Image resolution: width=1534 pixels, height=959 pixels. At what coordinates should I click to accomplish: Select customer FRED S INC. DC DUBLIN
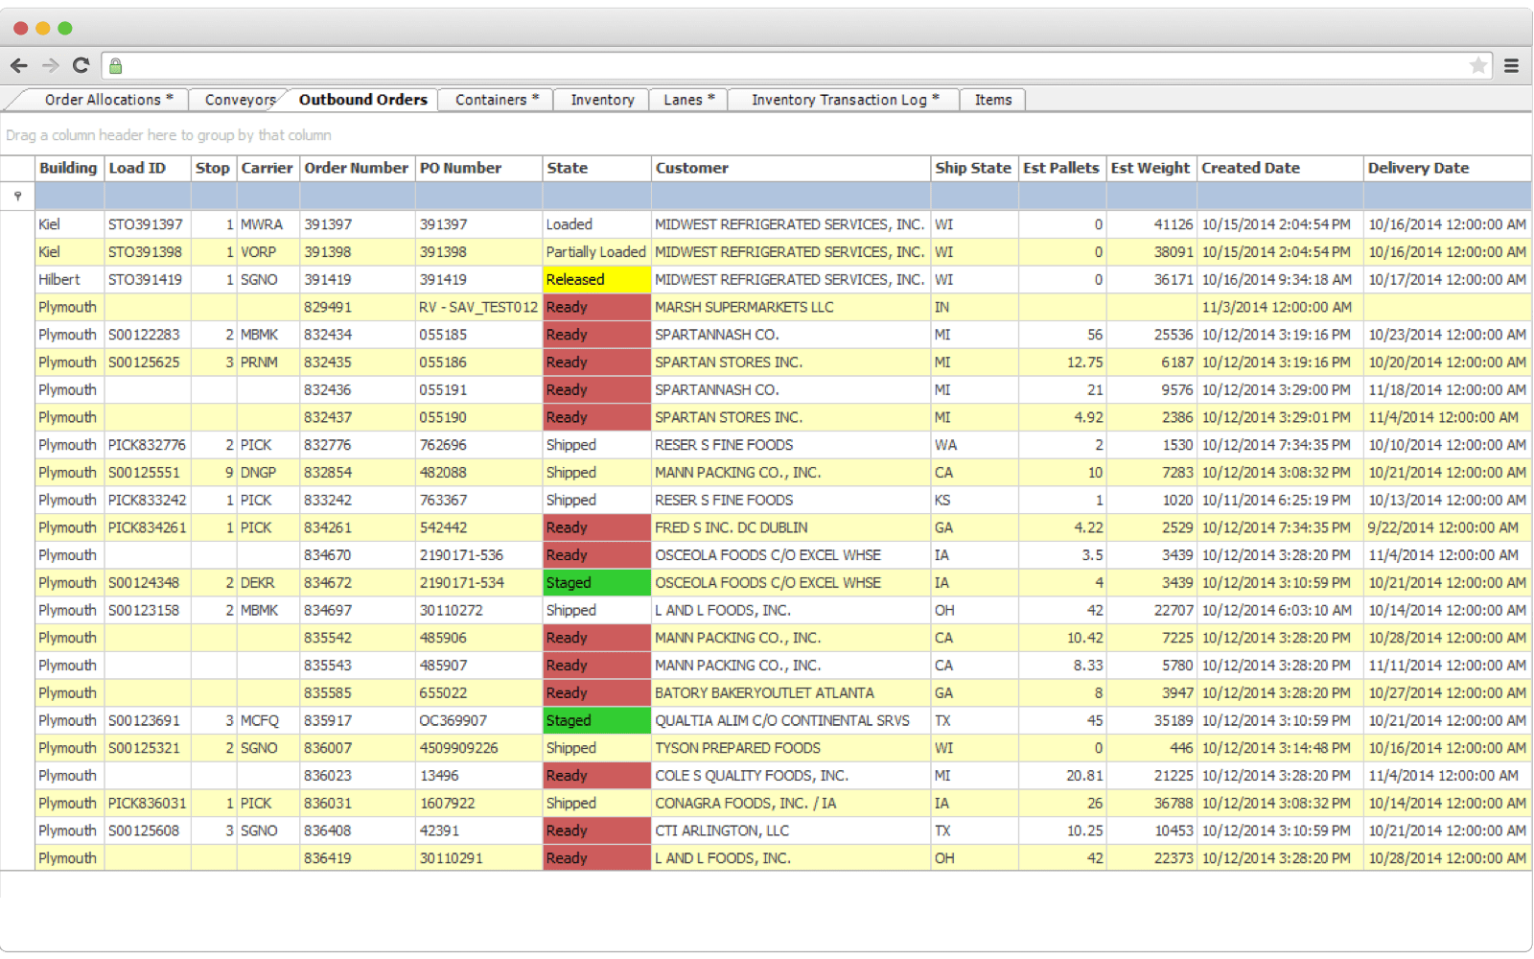point(791,528)
